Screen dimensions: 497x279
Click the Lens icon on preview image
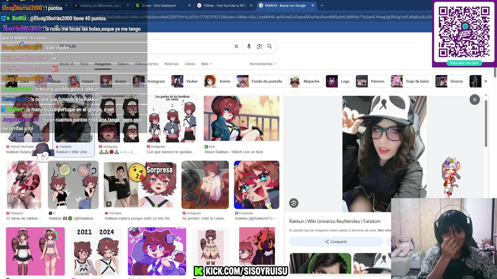click(x=294, y=203)
